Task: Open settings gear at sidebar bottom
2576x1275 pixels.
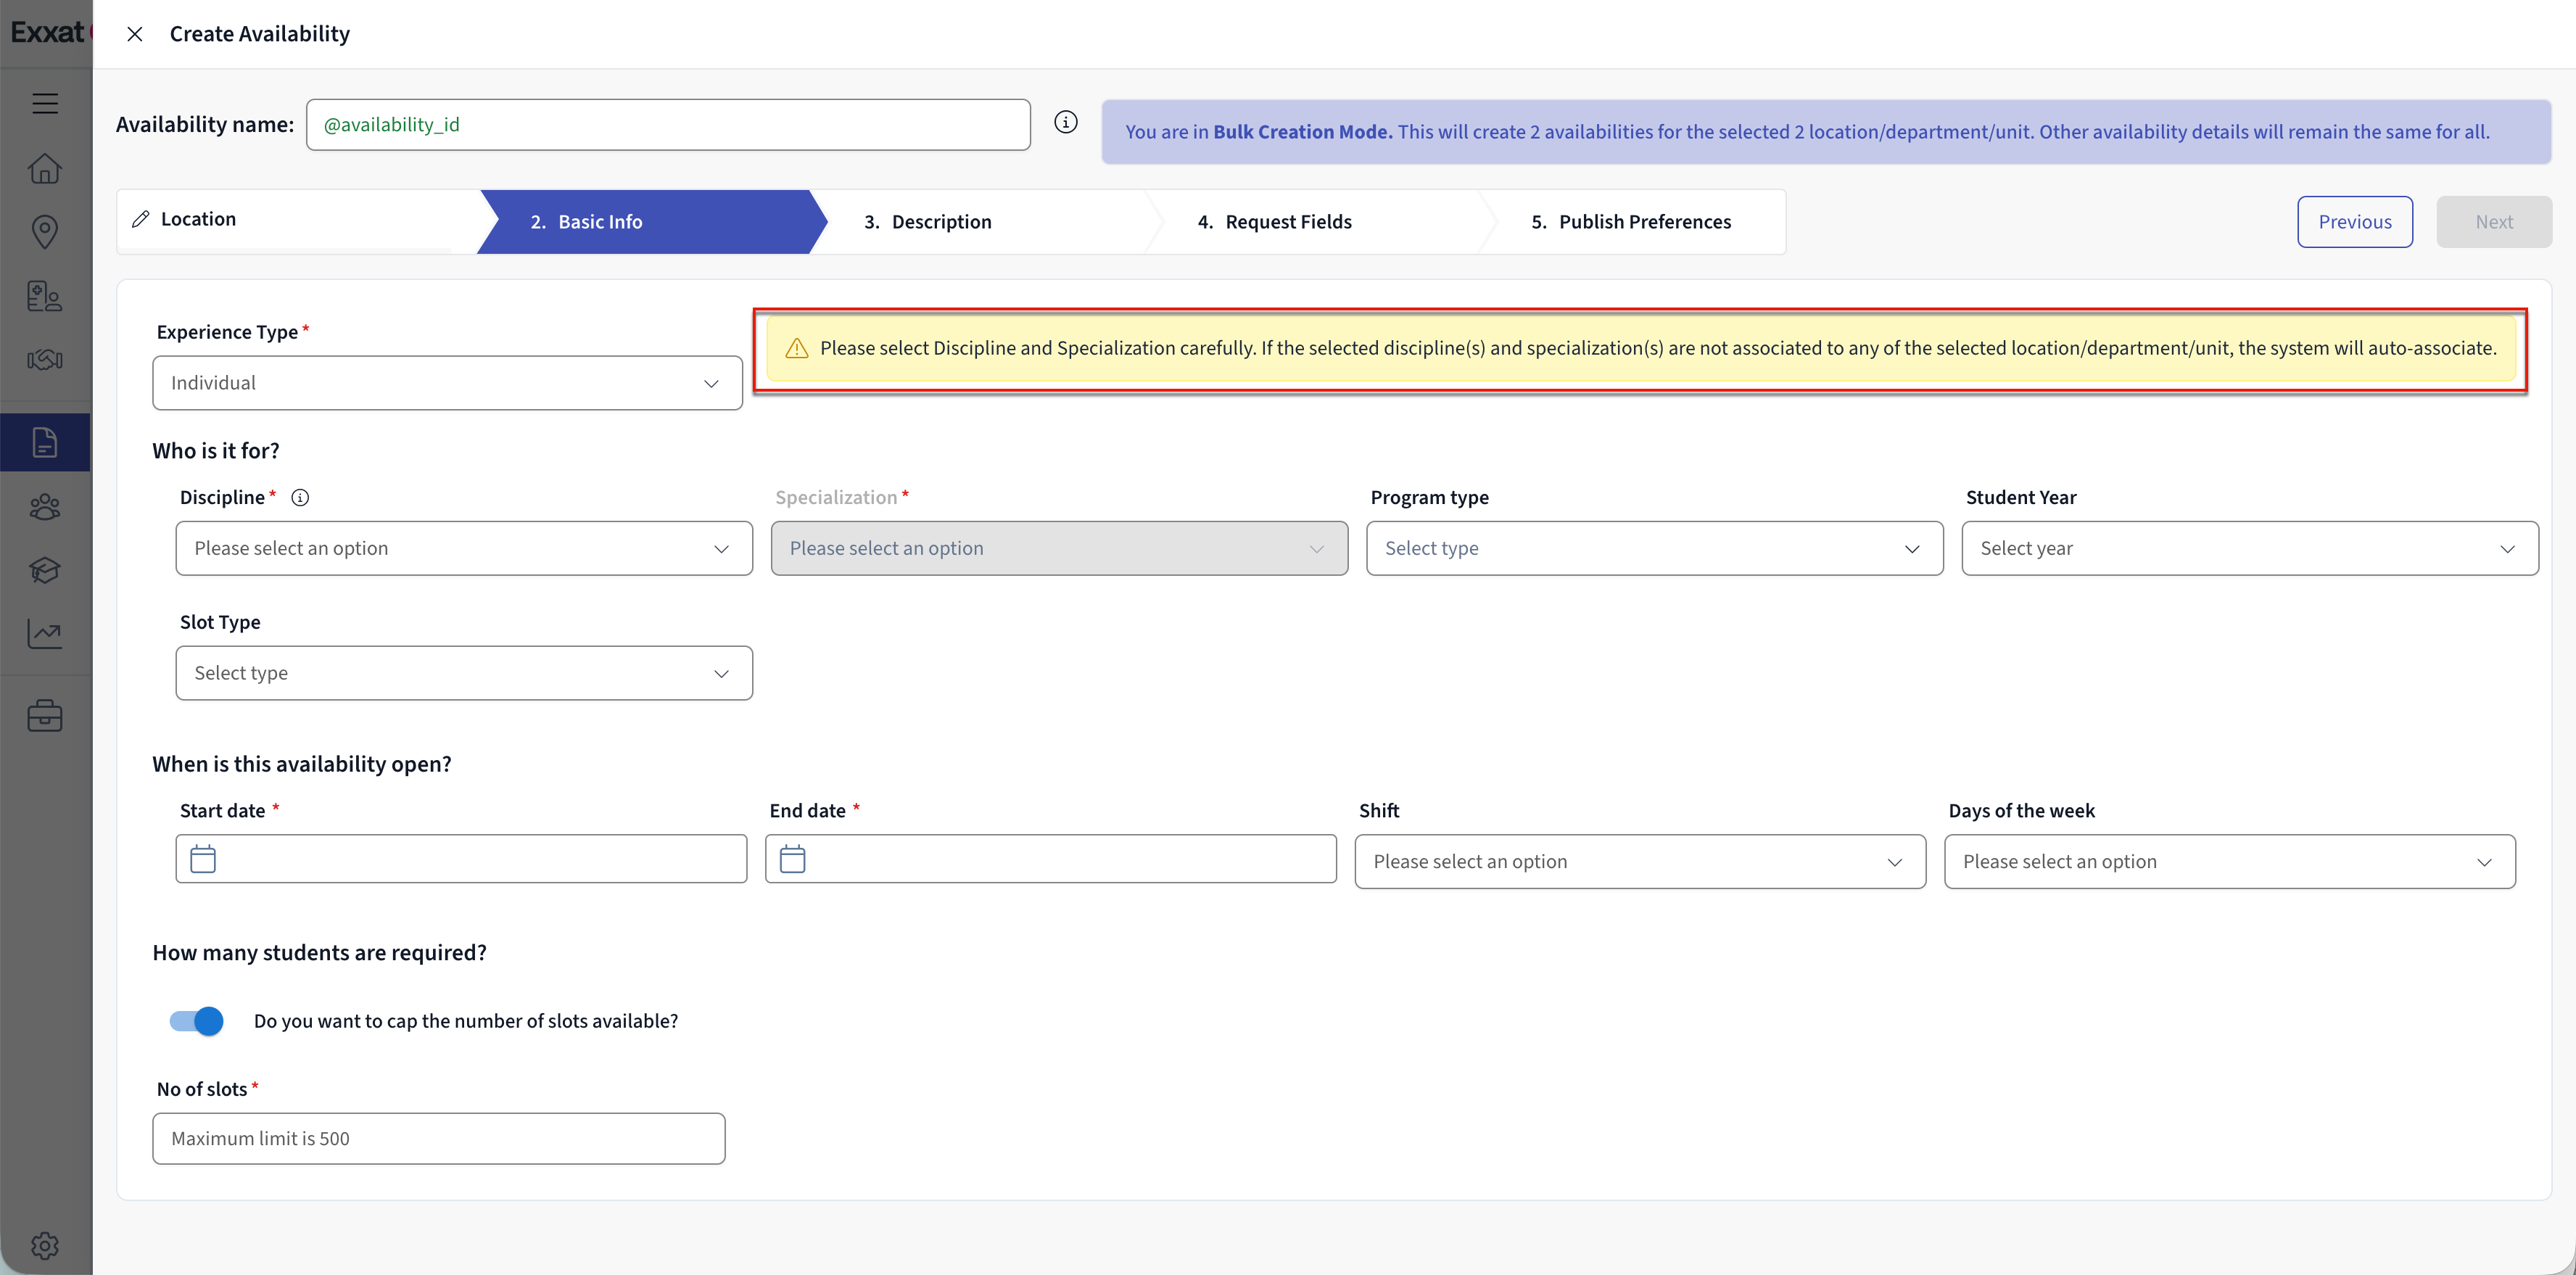Action: (44, 1245)
